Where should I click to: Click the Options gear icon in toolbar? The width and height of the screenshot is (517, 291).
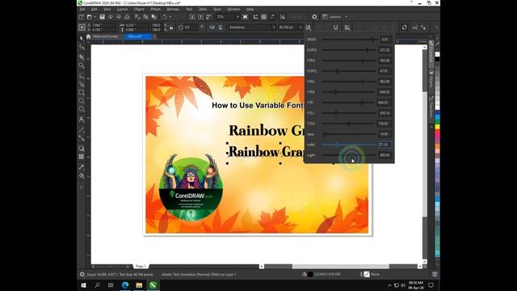[314, 17]
